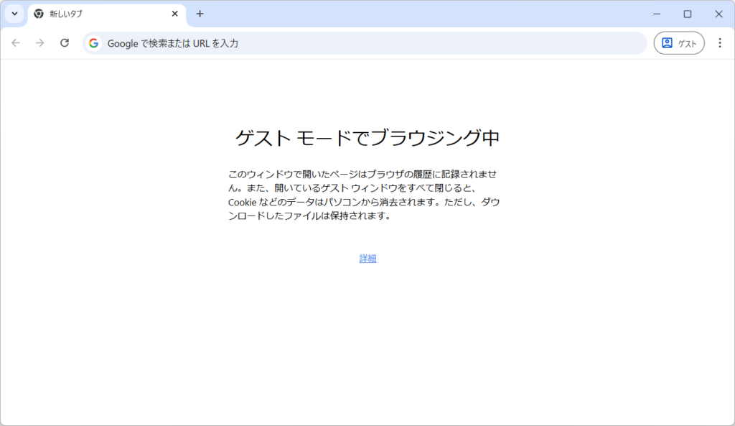Navigate back with the left arrow
Image resolution: width=735 pixels, height=426 pixels.
15,42
